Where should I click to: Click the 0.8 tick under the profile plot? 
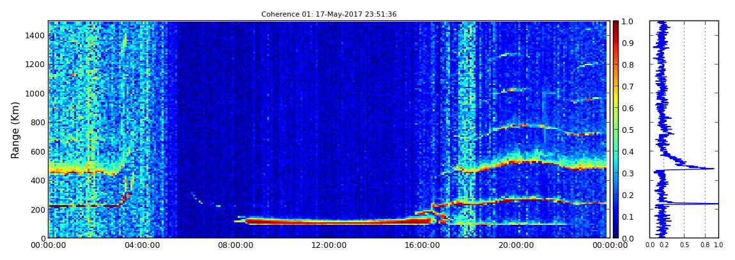pyautogui.click(x=705, y=245)
